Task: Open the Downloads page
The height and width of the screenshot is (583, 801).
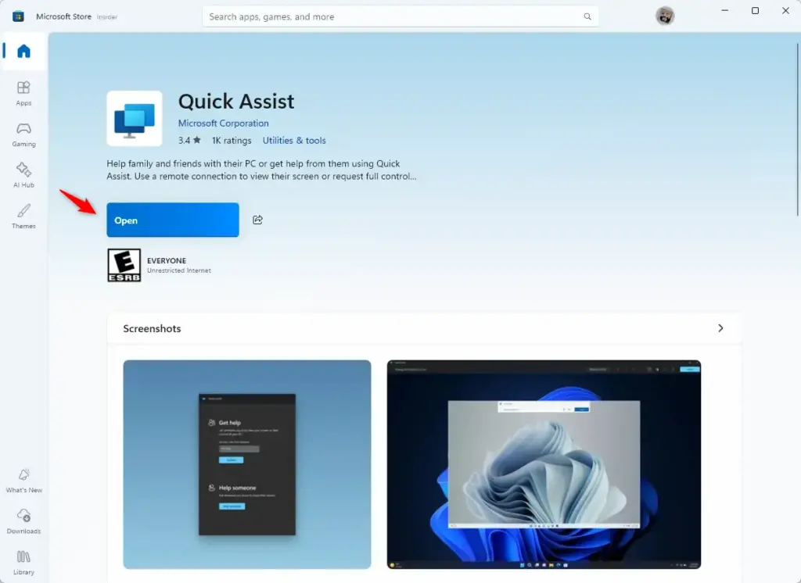Action: (x=23, y=522)
